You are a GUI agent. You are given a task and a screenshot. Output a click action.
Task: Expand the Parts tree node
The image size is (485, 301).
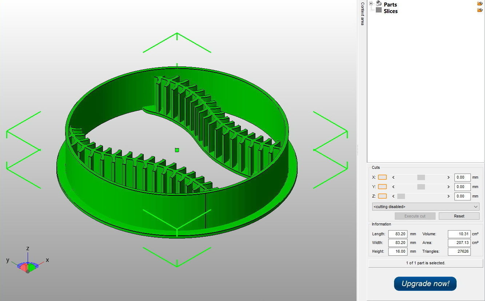coord(371,4)
